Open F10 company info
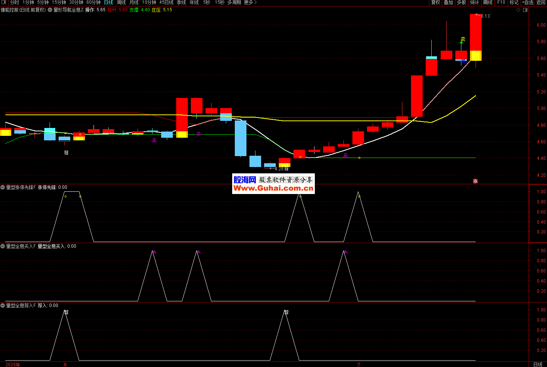Image resolution: width=547 pixels, height=367 pixels. point(501,3)
